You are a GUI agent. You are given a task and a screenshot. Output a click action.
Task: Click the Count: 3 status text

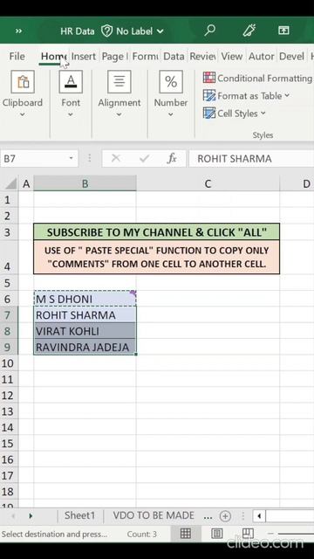pyautogui.click(x=141, y=534)
